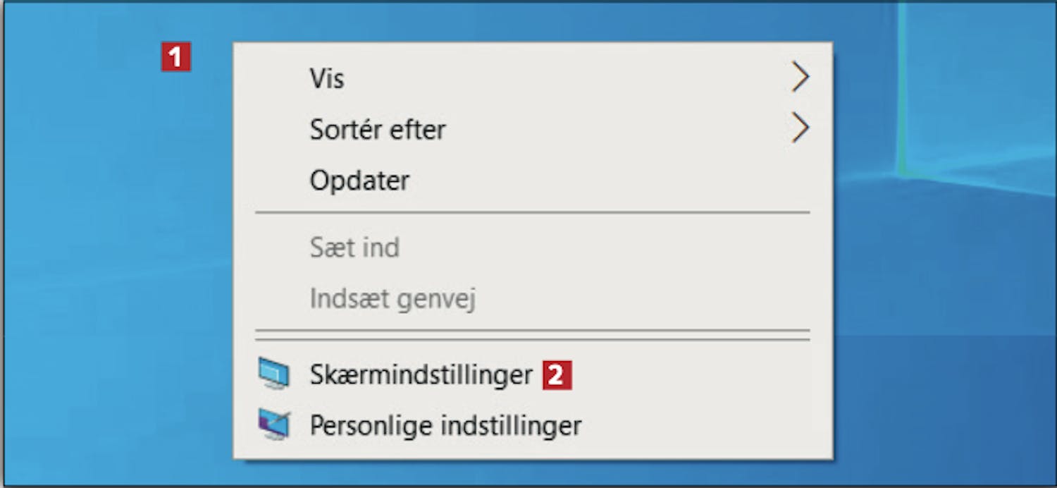Expand the chevron next to Sortér efter

coord(800,129)
